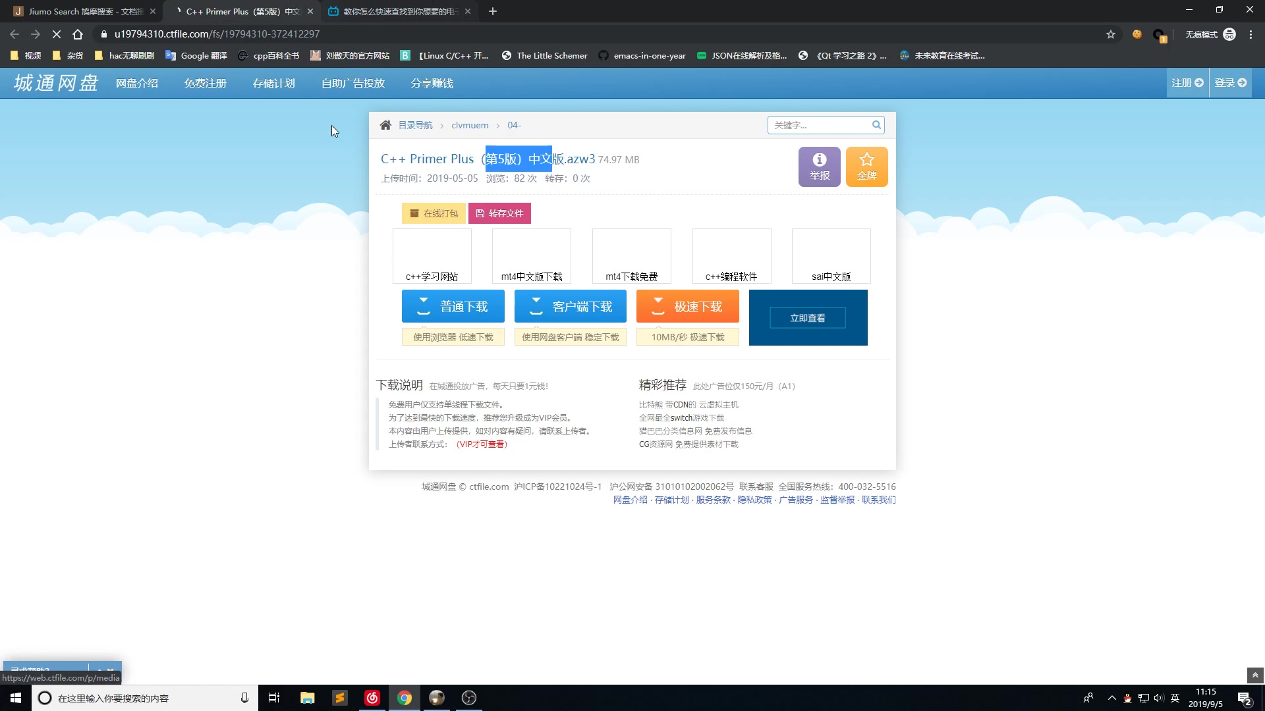Open emacs-in-one-year bookmark
The width and height of the screenshot is (1265, 711).
click(642, 55)
